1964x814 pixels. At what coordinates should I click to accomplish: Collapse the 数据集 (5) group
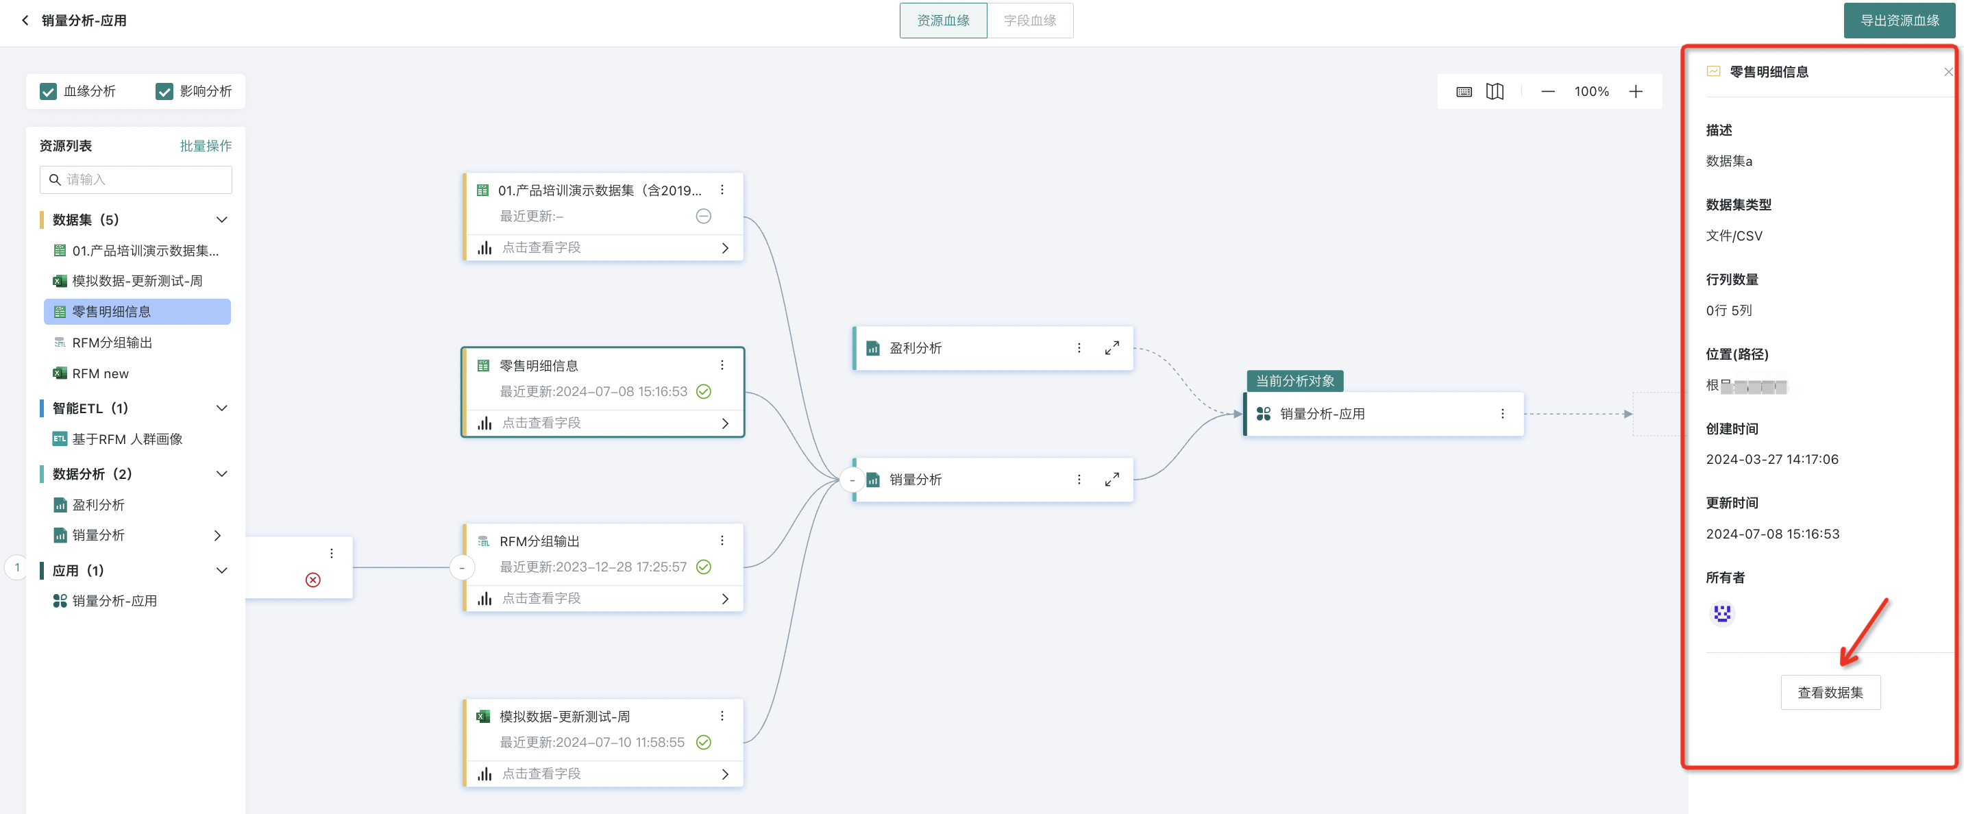click(221, 220)
